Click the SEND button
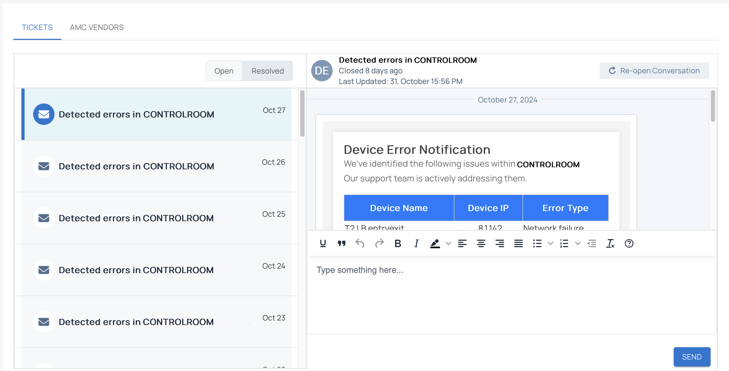Viewport: 729px width, 371px height. coord(692,357)
